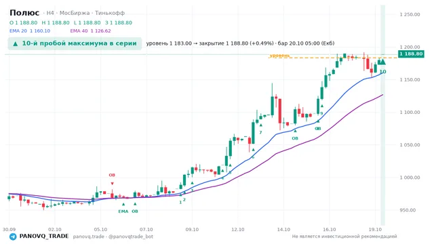The height and width of the screenshot is (244, 434).
Task: Click the 'Полюс' ticker title
Action: [24, 13]
